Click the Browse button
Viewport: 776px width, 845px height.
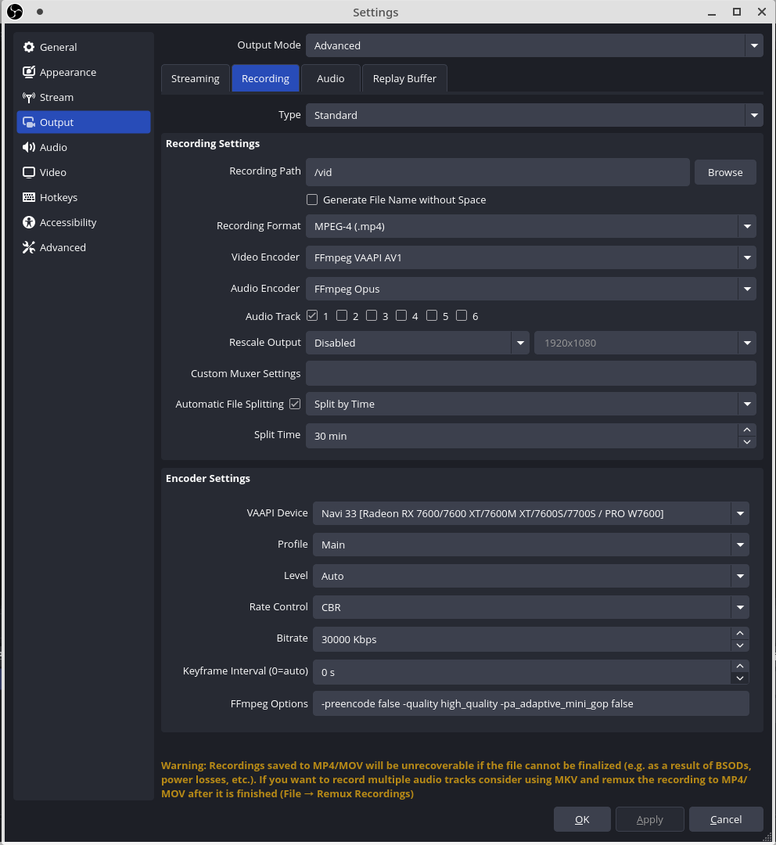pyautogui.click(x=725, y=172)
